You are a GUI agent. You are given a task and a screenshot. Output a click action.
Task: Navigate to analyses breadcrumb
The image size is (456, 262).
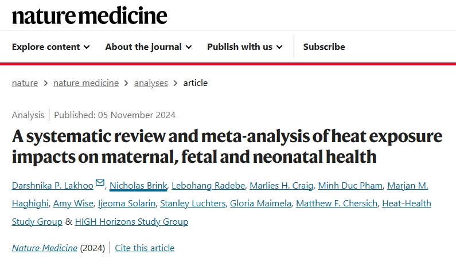[151, 83]
